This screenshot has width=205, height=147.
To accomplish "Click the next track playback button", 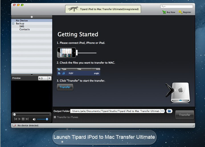I will 27,119.
